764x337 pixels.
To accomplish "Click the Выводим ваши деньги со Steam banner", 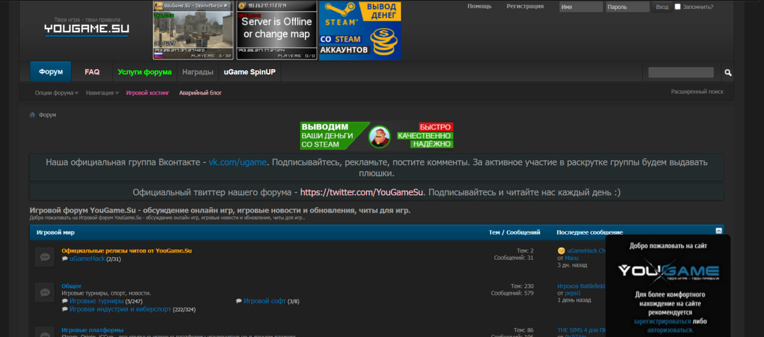I will pos(377,136).
